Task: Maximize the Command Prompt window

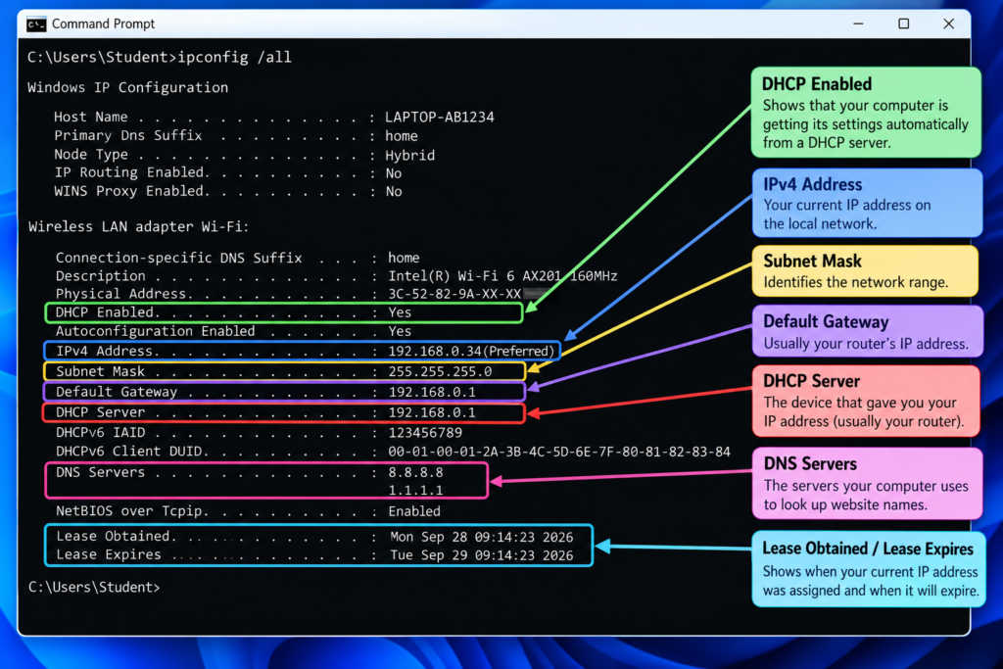Action: pyautogui.click(x=903, y=24)
